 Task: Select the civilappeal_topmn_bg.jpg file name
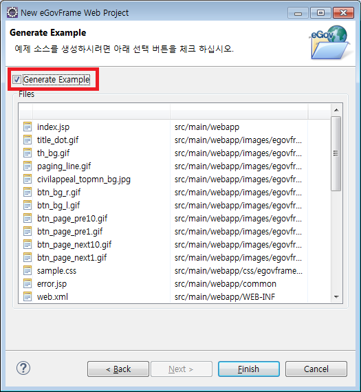[x=84, y=179]
